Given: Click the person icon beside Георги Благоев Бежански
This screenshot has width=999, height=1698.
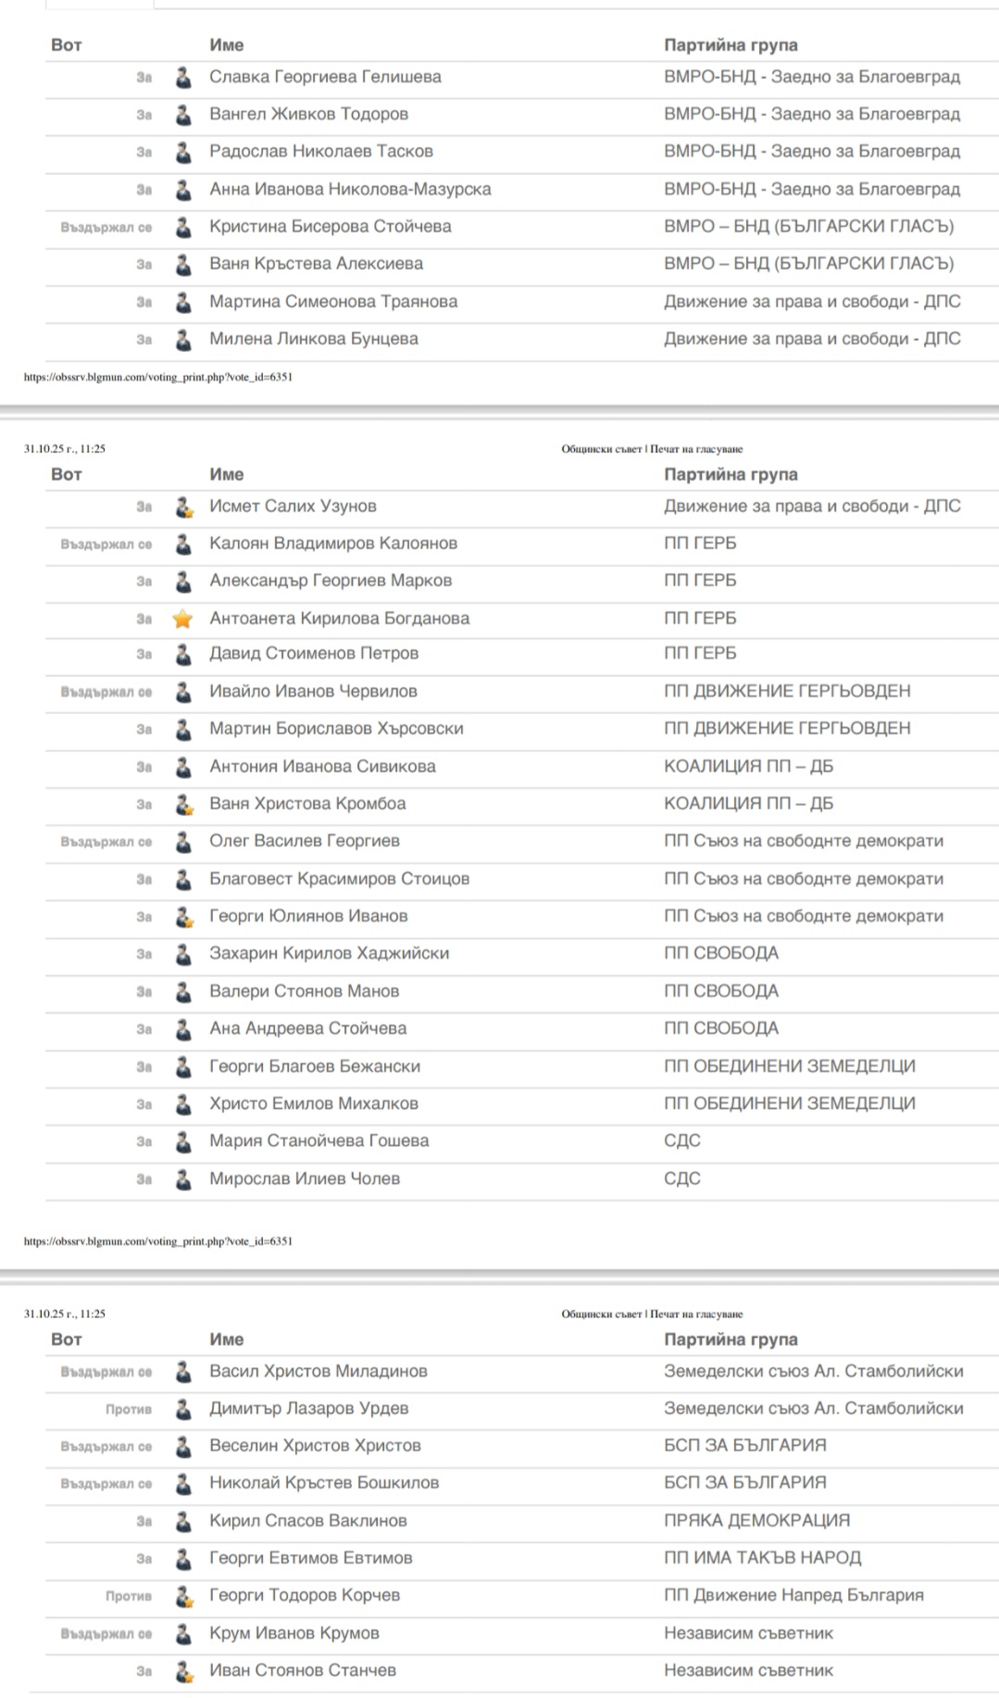Looking at the screenshot, I should 183,1066.
